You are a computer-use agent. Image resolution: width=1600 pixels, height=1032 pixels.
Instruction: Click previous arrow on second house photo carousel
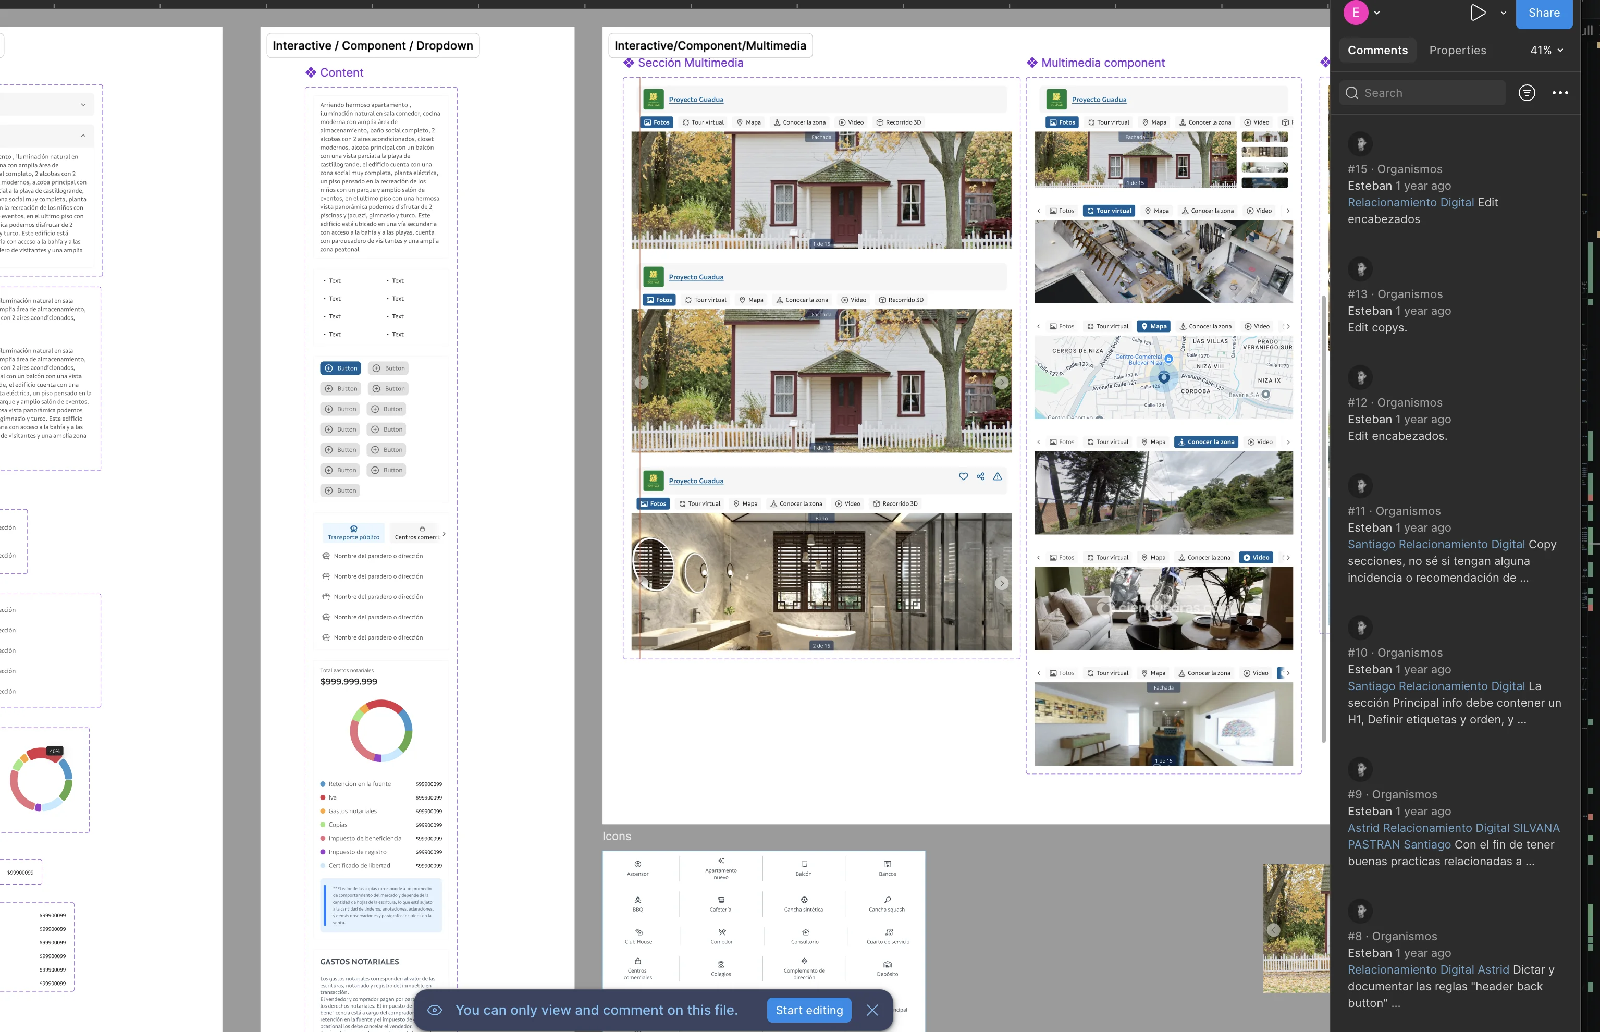[x=641, y=382]
